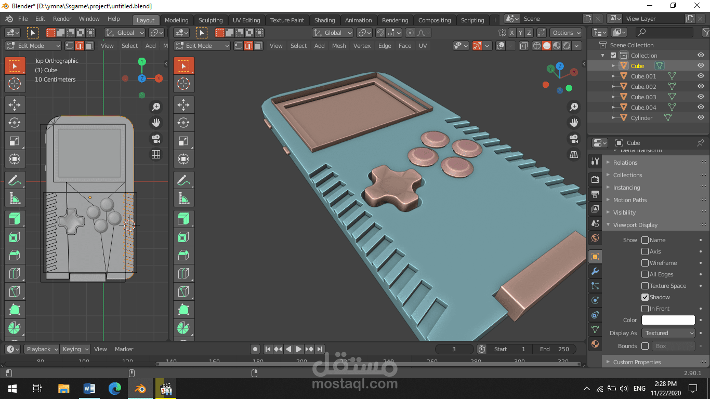This screenshot has width=710, height=399.
Task: Open the World properties tab
Action: pos(595,238)
